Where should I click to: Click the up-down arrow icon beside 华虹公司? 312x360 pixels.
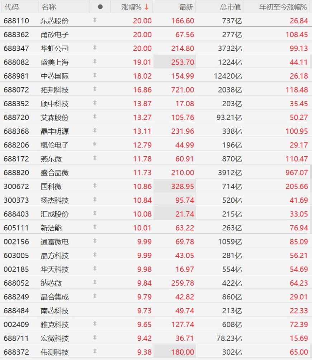click(95, 47)
